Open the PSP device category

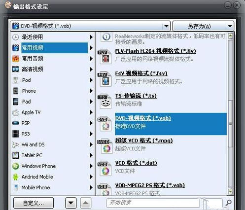tap(49, 123)
